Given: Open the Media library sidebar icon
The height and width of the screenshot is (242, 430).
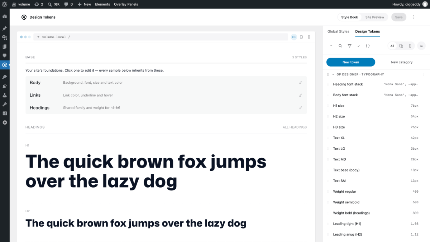Looking at the screenshot, I should 5,37.
